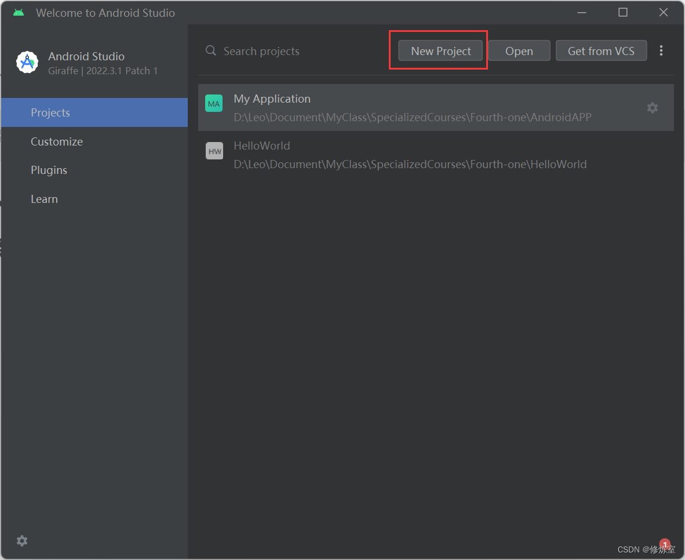Click the search magnifier icon

point(210,50)
